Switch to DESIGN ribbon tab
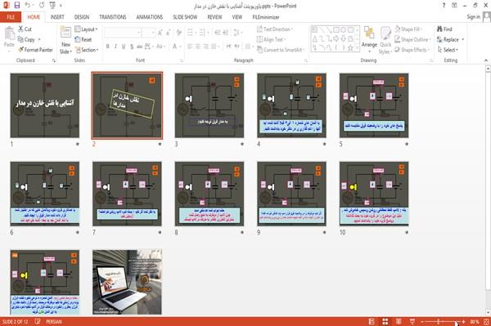The image size is (491, 326). [82, 17]
